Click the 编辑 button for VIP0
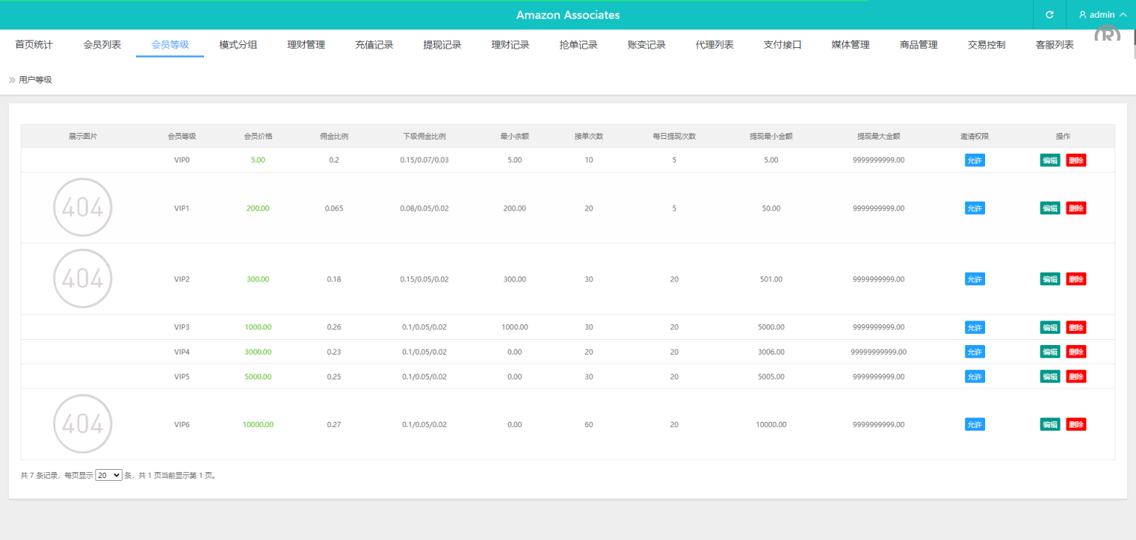 (x=1049, y=160)
